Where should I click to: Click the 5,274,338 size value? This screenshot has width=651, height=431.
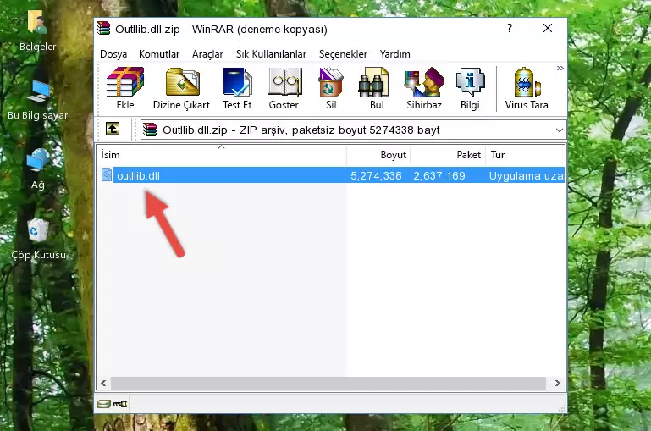[376, 175]
